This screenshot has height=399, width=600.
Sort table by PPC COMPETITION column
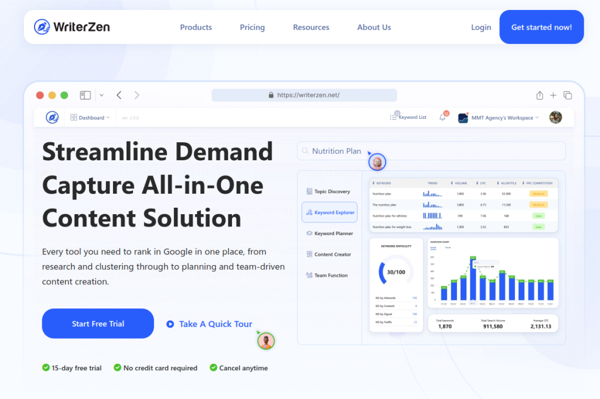[x=538, y=183]
